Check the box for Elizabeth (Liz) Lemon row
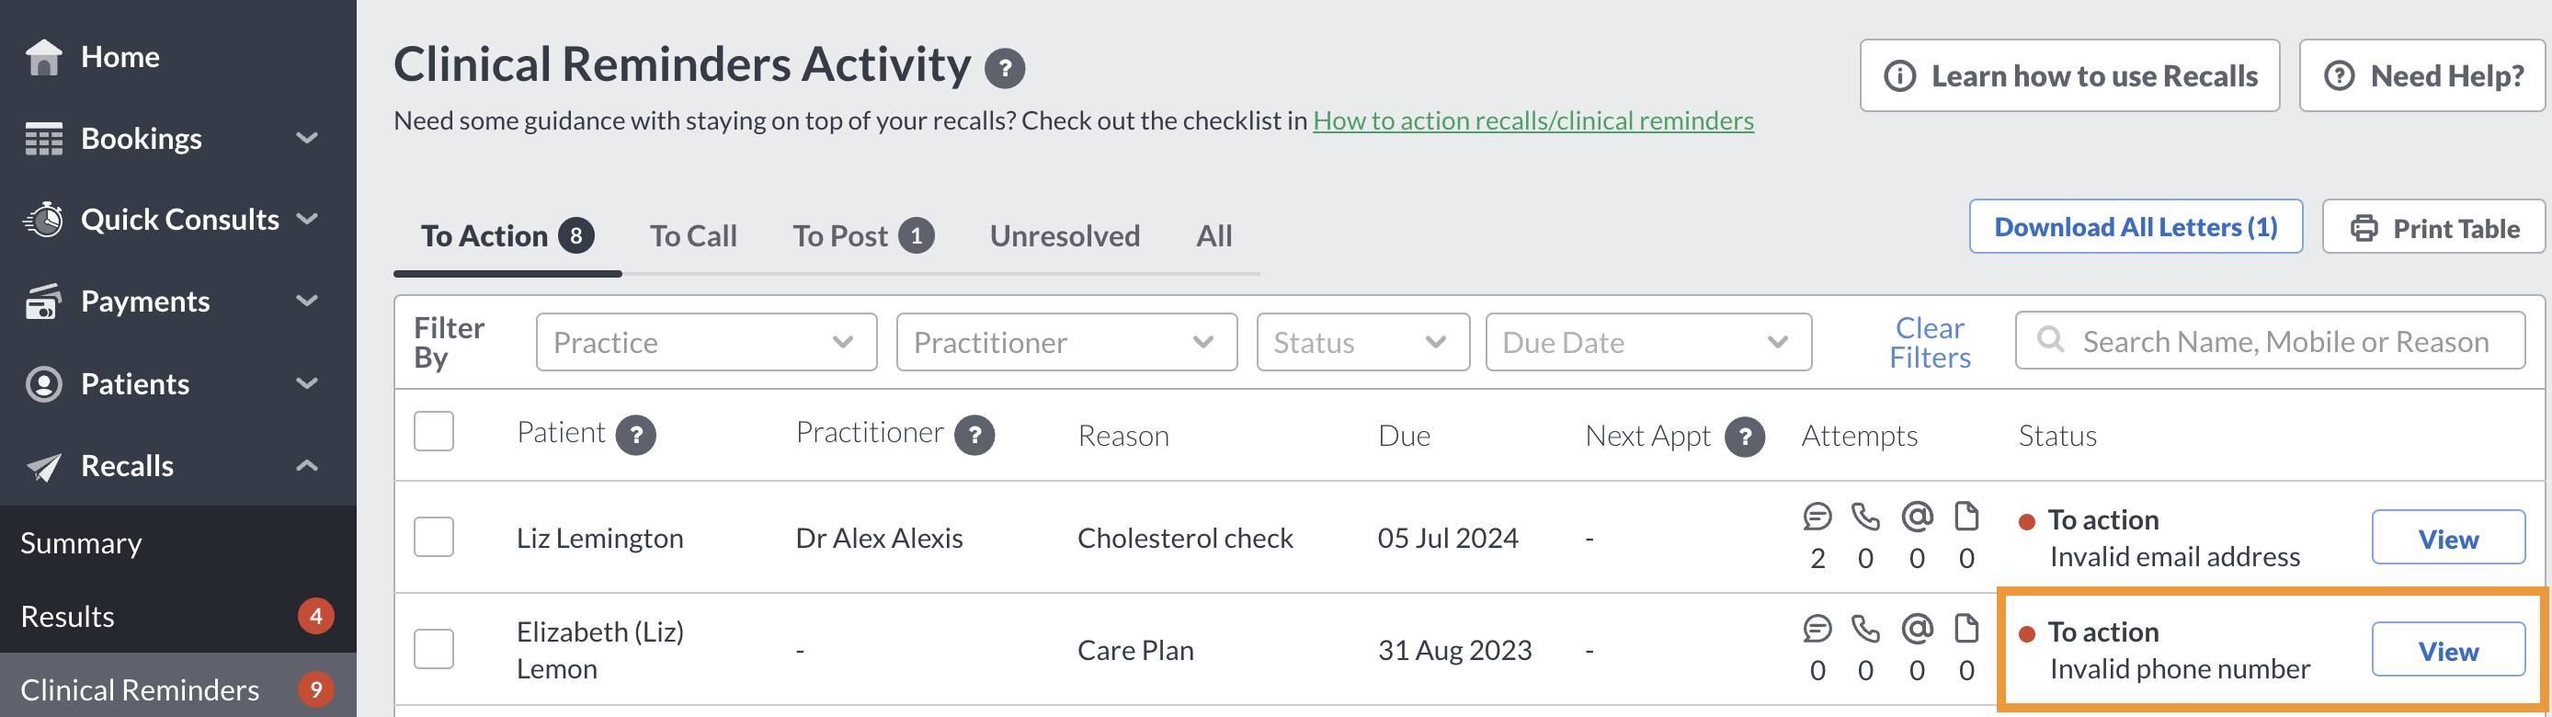The height and width of the screenshot is (717, 2552). coord(434,649)
